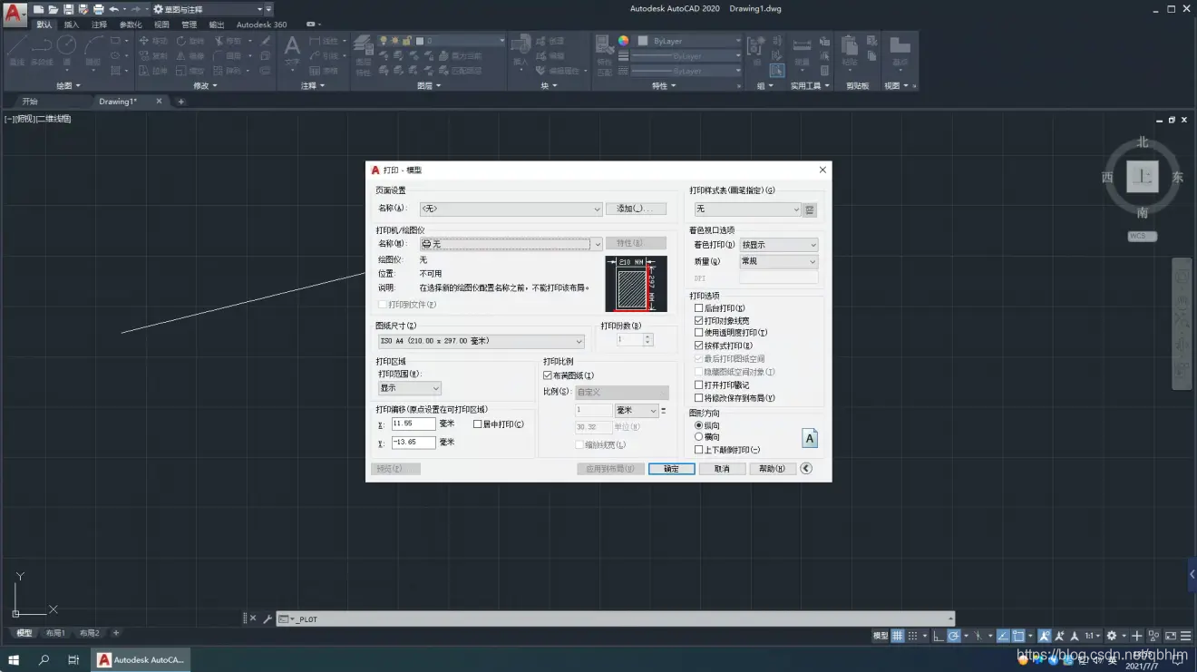Switch to the 管理 ribbon tab
The height and width of the screenshot is (672, 1197).
pyautogui.click(x=189, y=24)
